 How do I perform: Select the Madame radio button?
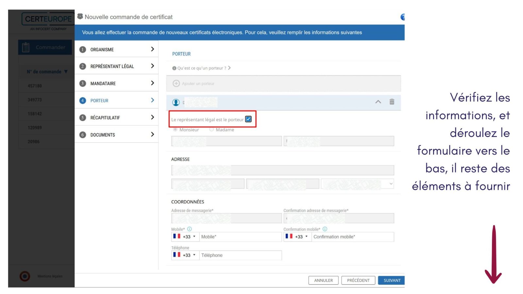click(x=211, y=130)
